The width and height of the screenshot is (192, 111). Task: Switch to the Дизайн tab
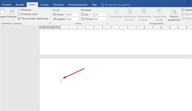[x=20, y=5]
